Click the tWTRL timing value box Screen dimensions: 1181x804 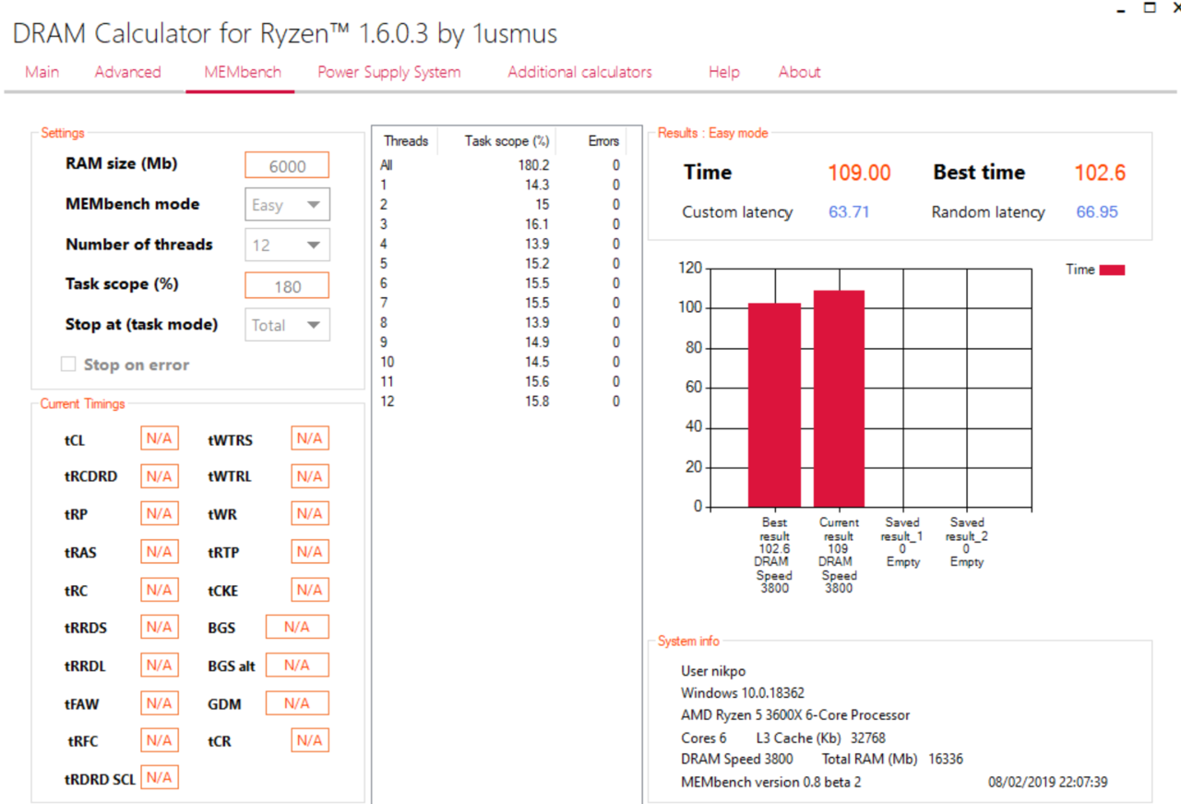pyautogui.click(x=310, y=476)
